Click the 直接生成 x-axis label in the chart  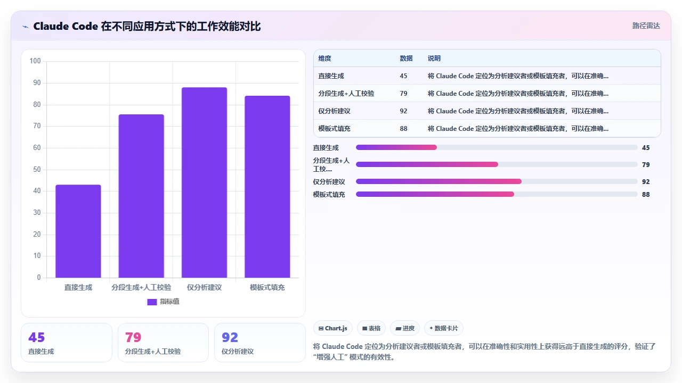[78, 287]
